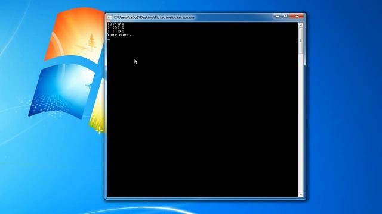The width and height of the screenshot is (382, 214).
Task: Click the vertical scrollbar thumb in console
Action: coord(301,41)
